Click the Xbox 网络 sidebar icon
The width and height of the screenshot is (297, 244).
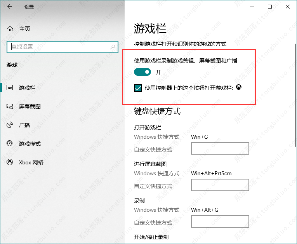(x=10, y=162)
